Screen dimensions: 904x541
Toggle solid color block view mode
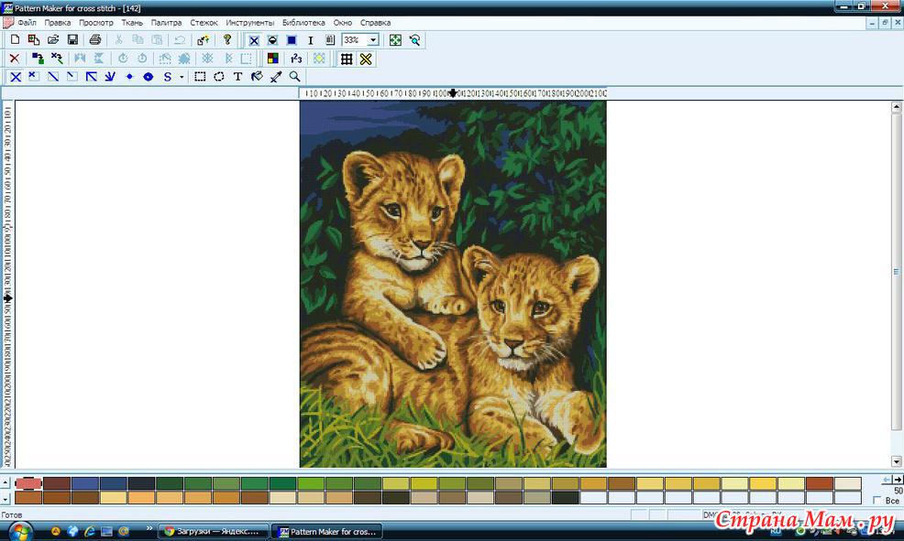pyautogui.click(x=292, y=40)
